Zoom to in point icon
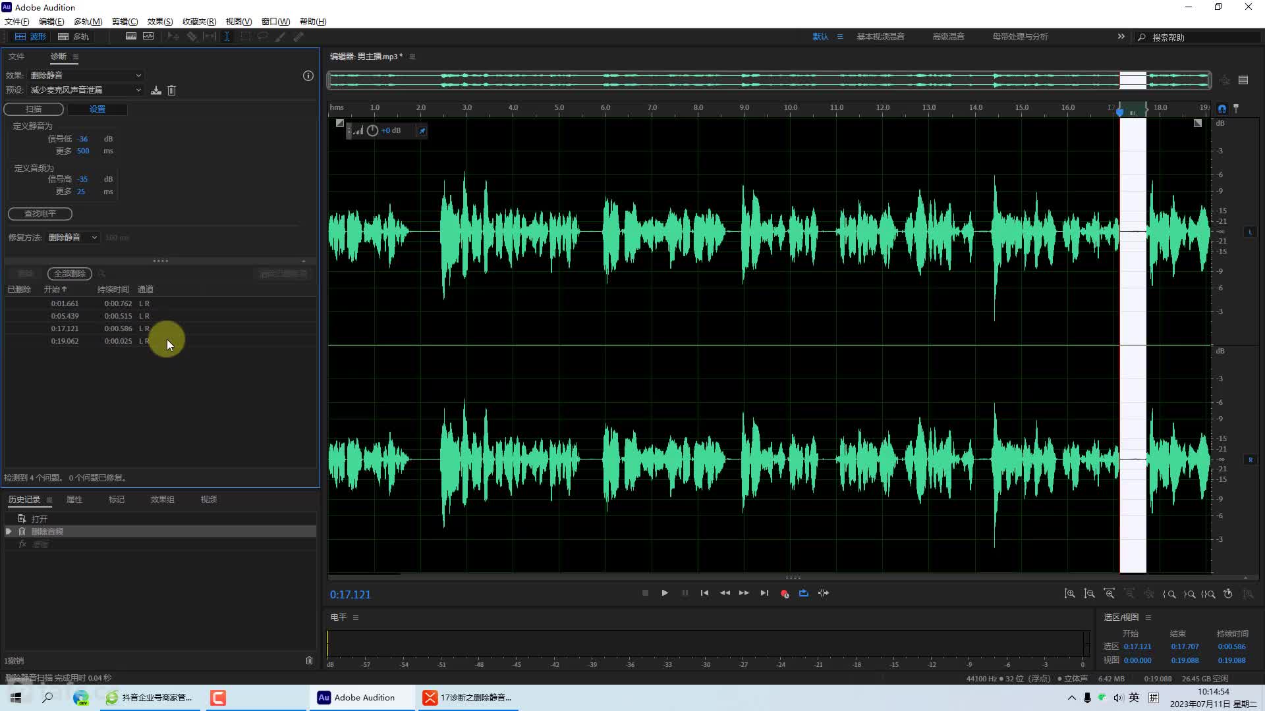Viewport: 1265px width, 711px height. [x=1169, y=594]
